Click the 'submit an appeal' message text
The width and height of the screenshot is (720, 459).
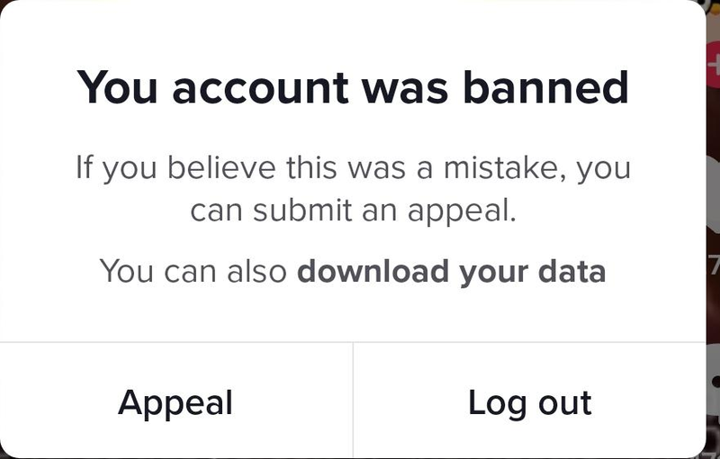tap(352, 211)
